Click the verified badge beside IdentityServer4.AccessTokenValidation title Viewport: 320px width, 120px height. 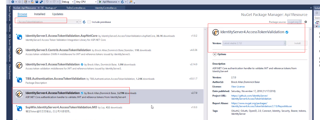[x=287, y=32]
